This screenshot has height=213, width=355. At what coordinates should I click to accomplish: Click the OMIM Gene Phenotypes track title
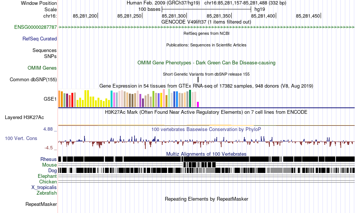pyautogui.click(x=206, y=63)
